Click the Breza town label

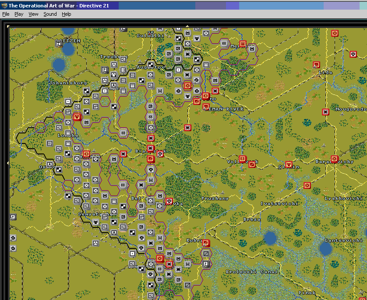[x=252, y=220]
